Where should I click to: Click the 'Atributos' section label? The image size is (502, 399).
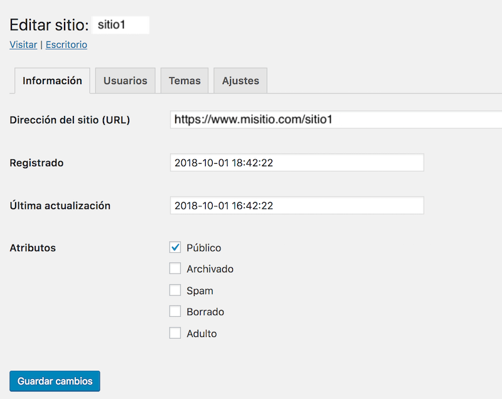(x=33, y=248)
